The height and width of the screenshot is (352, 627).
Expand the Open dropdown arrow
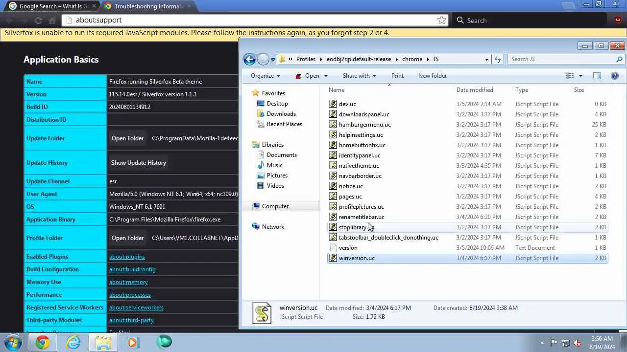pos(326,76)
